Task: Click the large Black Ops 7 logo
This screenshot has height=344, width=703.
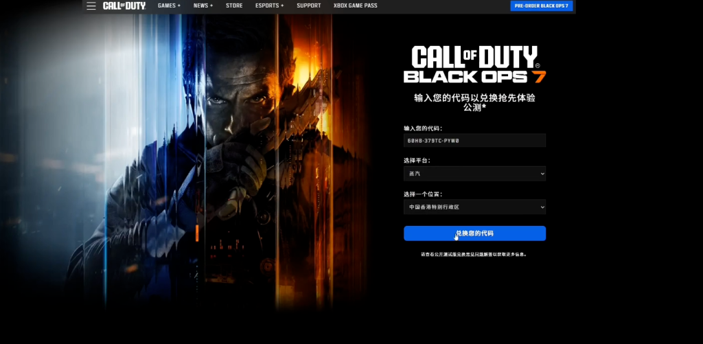Action: point(474,65)
